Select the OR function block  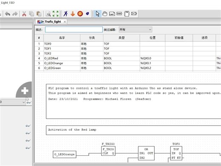click(x=146, y=153)
